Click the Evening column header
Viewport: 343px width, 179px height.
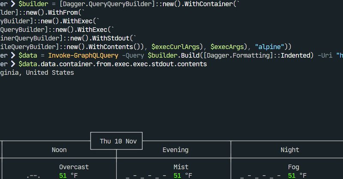[175, 150]
